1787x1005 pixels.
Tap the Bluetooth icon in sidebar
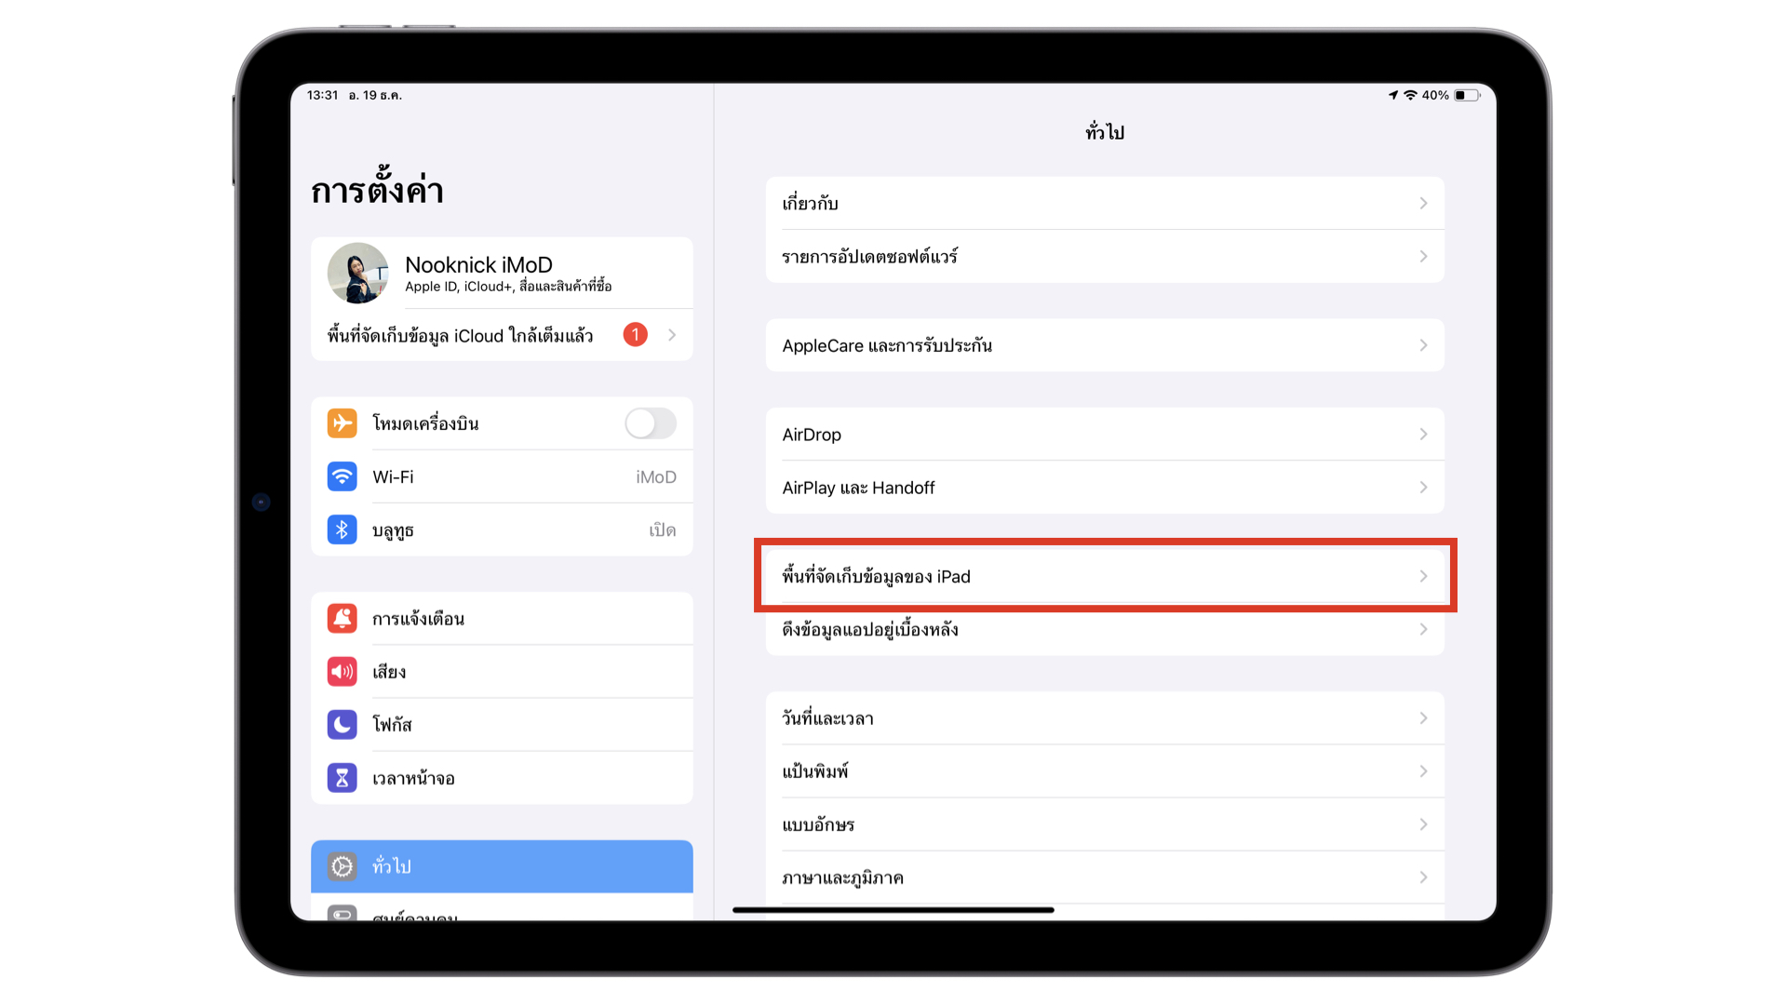point(342,529)
